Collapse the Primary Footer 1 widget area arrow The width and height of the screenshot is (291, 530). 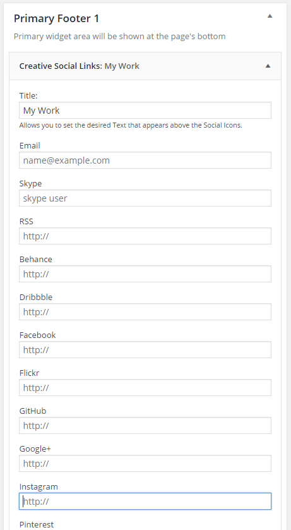click(270, 16)
